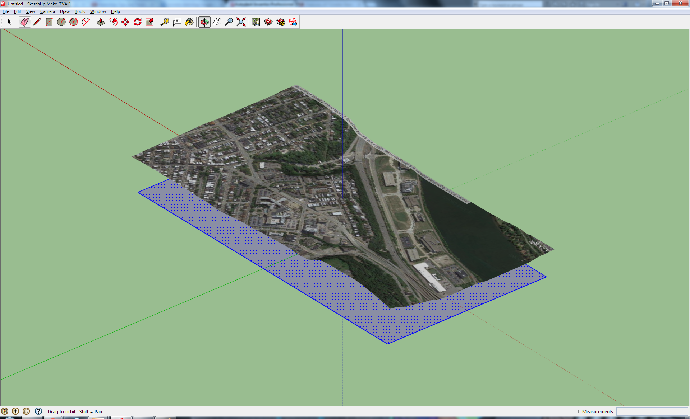Select the Pan hand tool
Image resolution: width=690 pixels, height=419 pixels.
[x=217, y=22]
